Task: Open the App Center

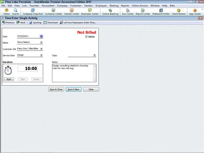Action: (x=195, y=12)
